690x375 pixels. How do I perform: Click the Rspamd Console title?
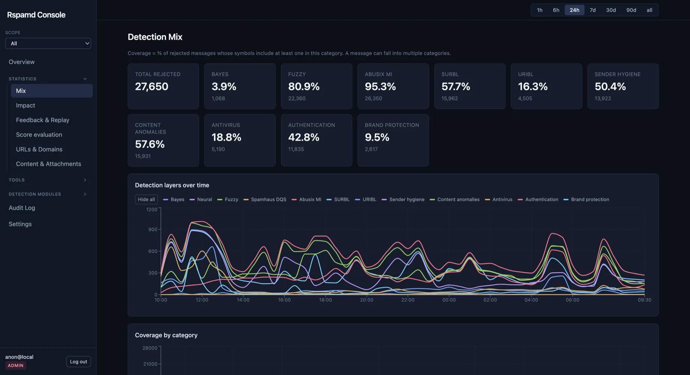(36, 15)
